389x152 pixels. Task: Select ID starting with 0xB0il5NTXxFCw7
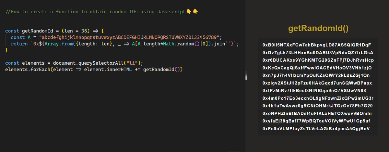click(x=317, y=45)
